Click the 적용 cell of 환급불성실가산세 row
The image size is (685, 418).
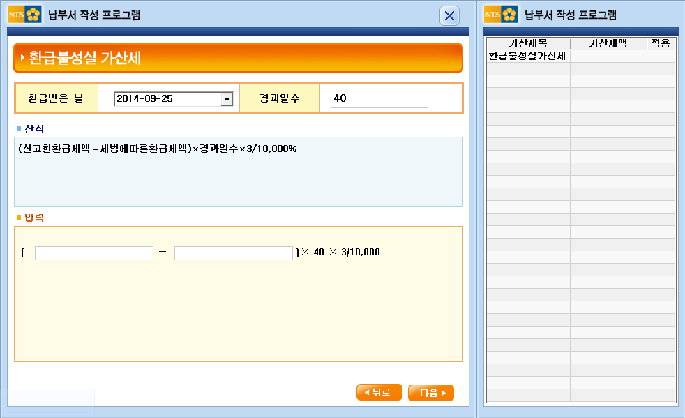(x=661, y=56)
